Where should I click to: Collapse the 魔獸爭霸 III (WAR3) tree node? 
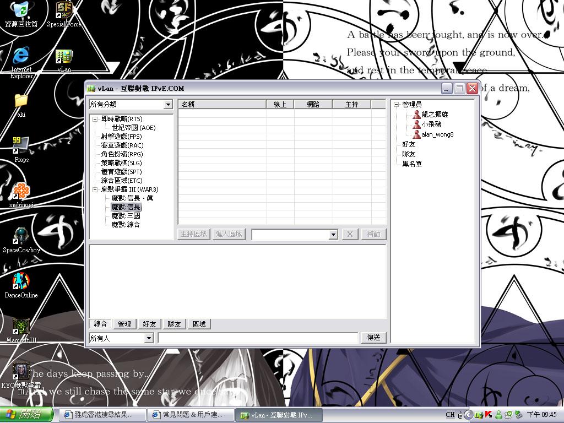tap(95, 189)
